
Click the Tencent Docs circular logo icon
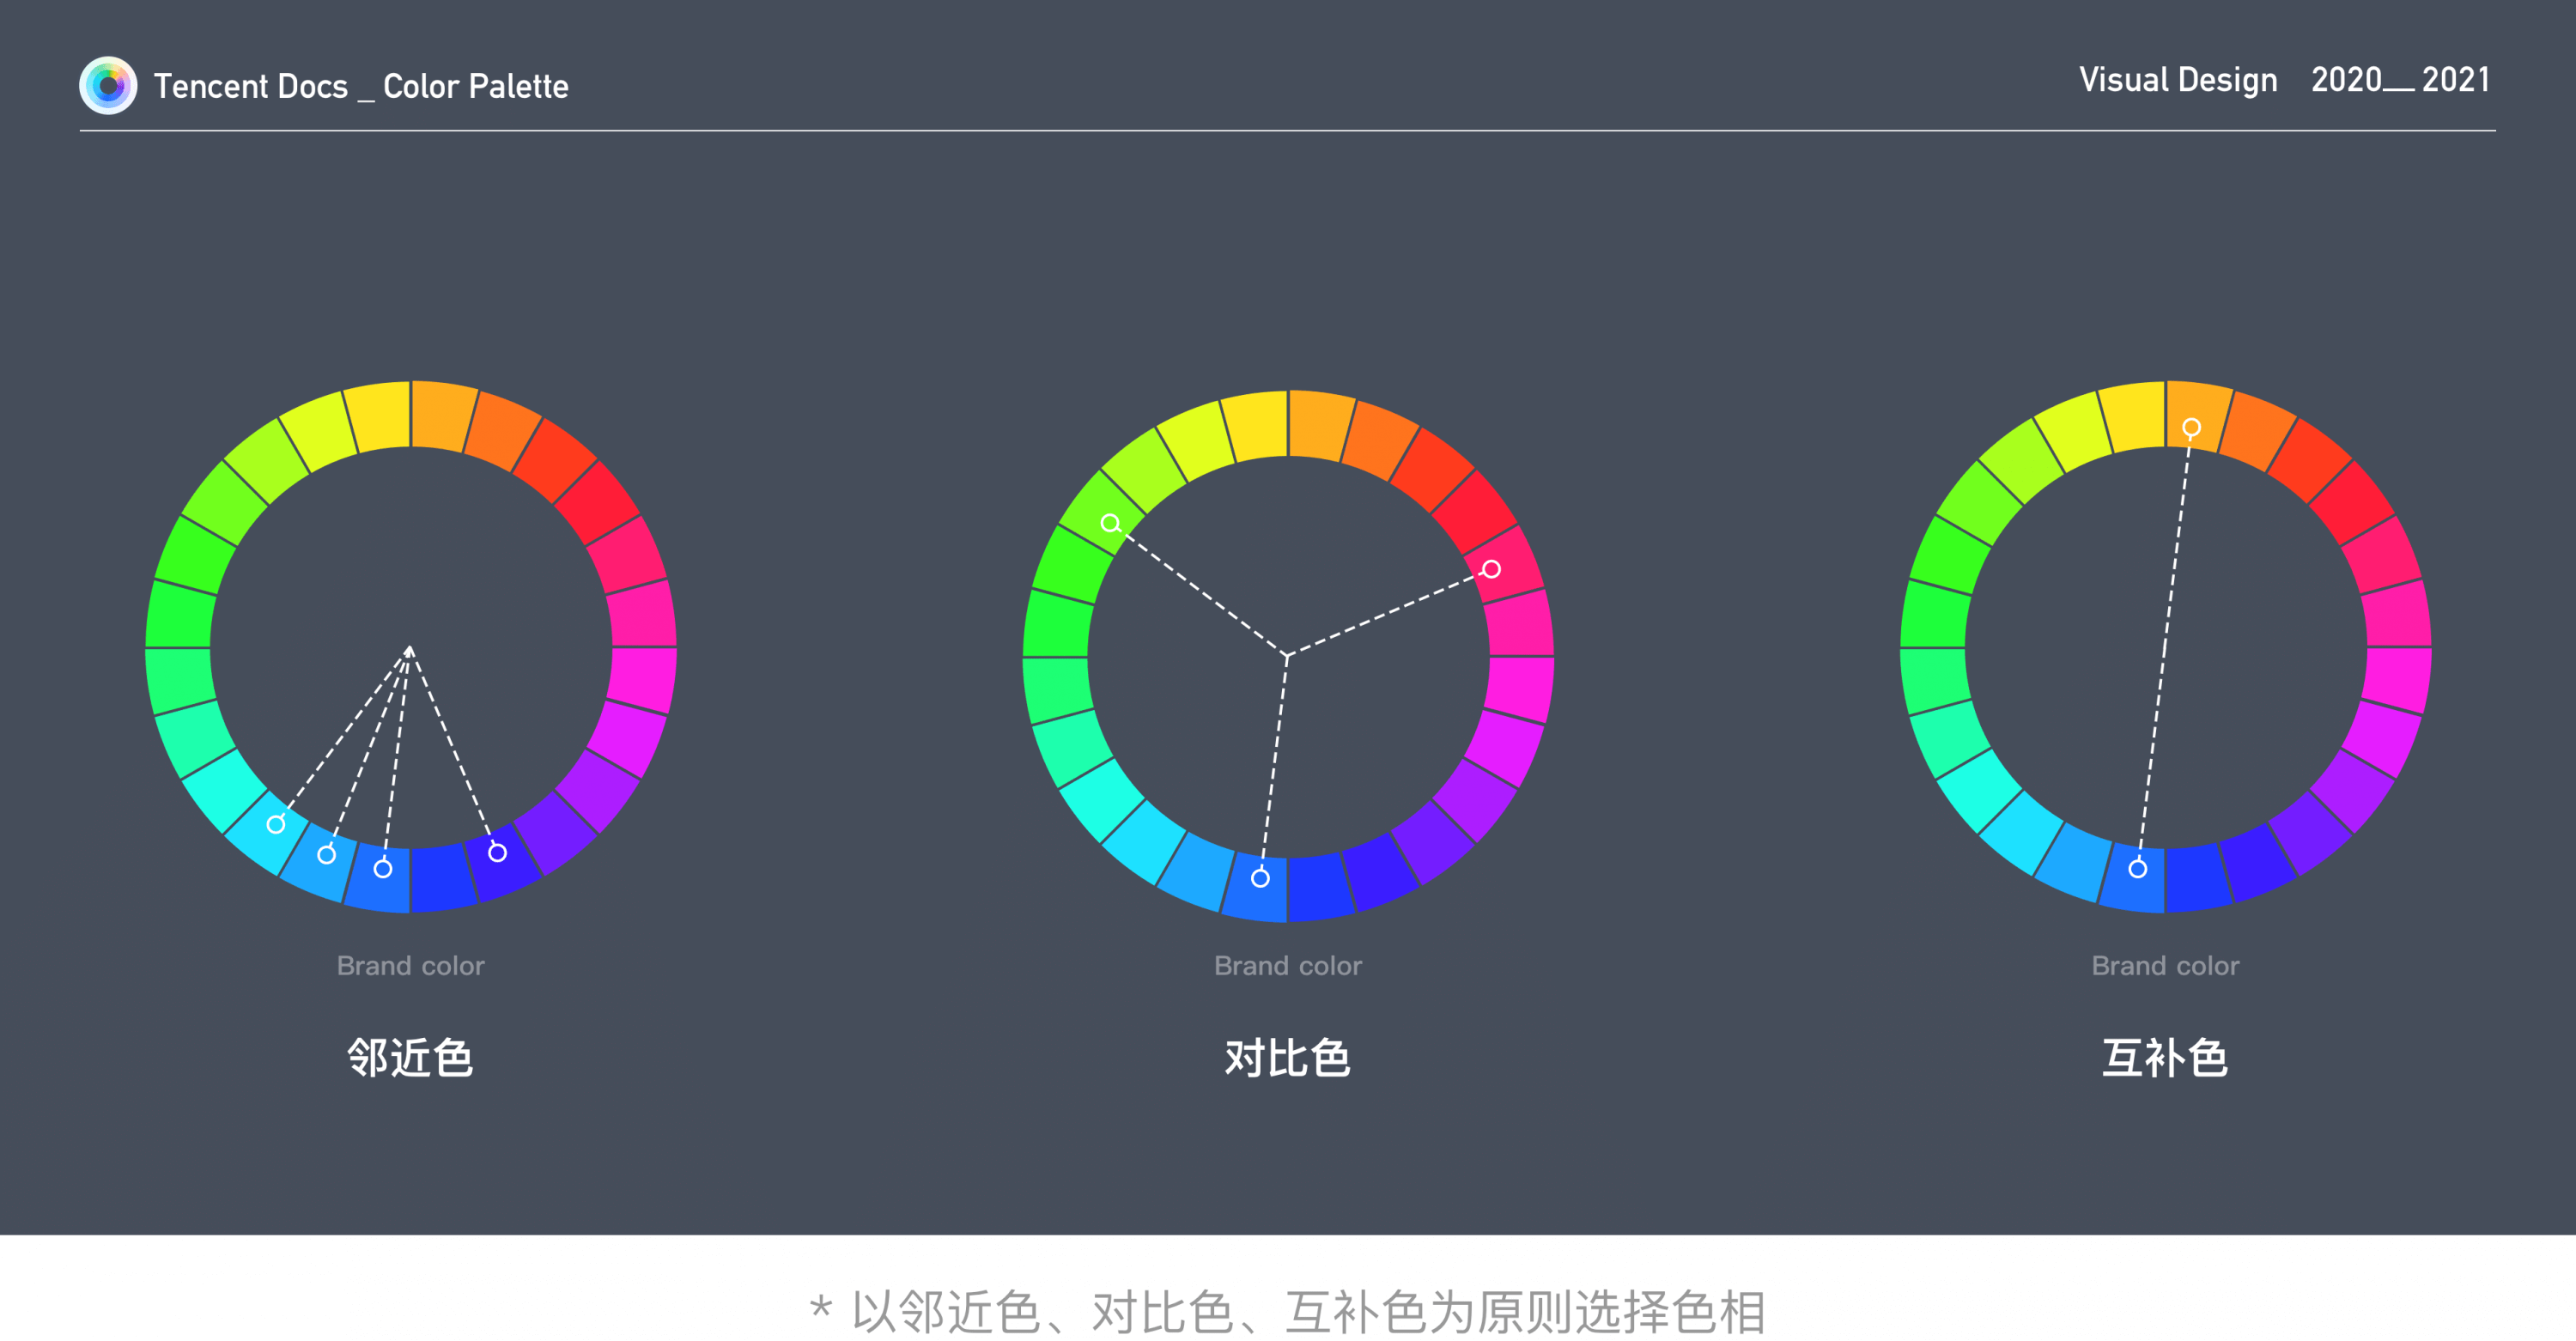(108, 85)
